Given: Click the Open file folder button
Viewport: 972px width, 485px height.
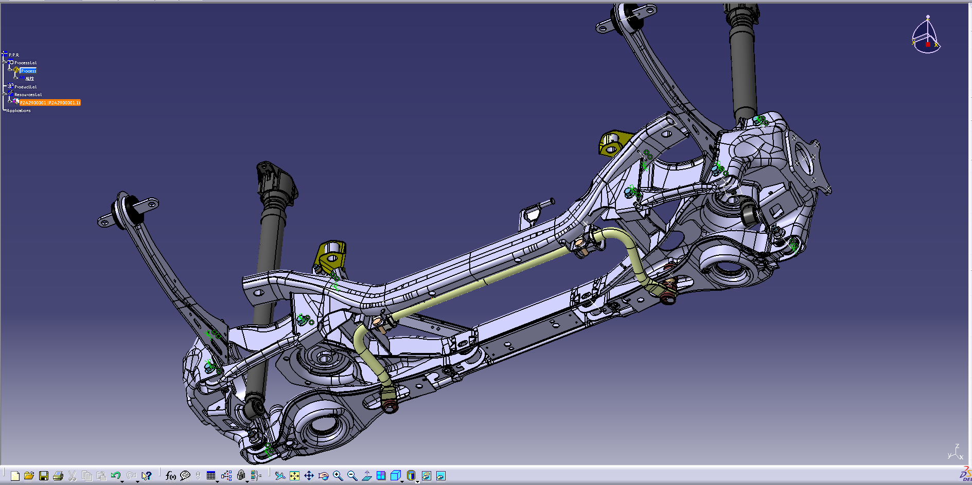Looking at the screenshot, I should pos(29,476).
